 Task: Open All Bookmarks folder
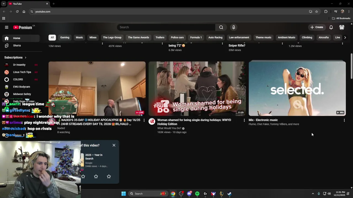click(341, 18)
